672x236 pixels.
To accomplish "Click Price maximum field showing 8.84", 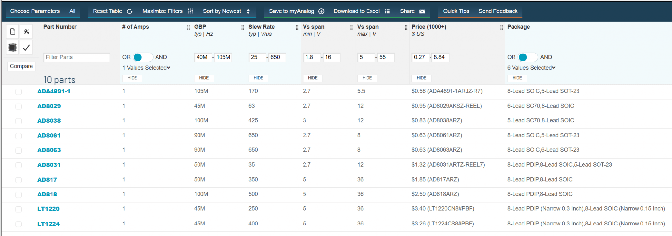I will (440, 57).
